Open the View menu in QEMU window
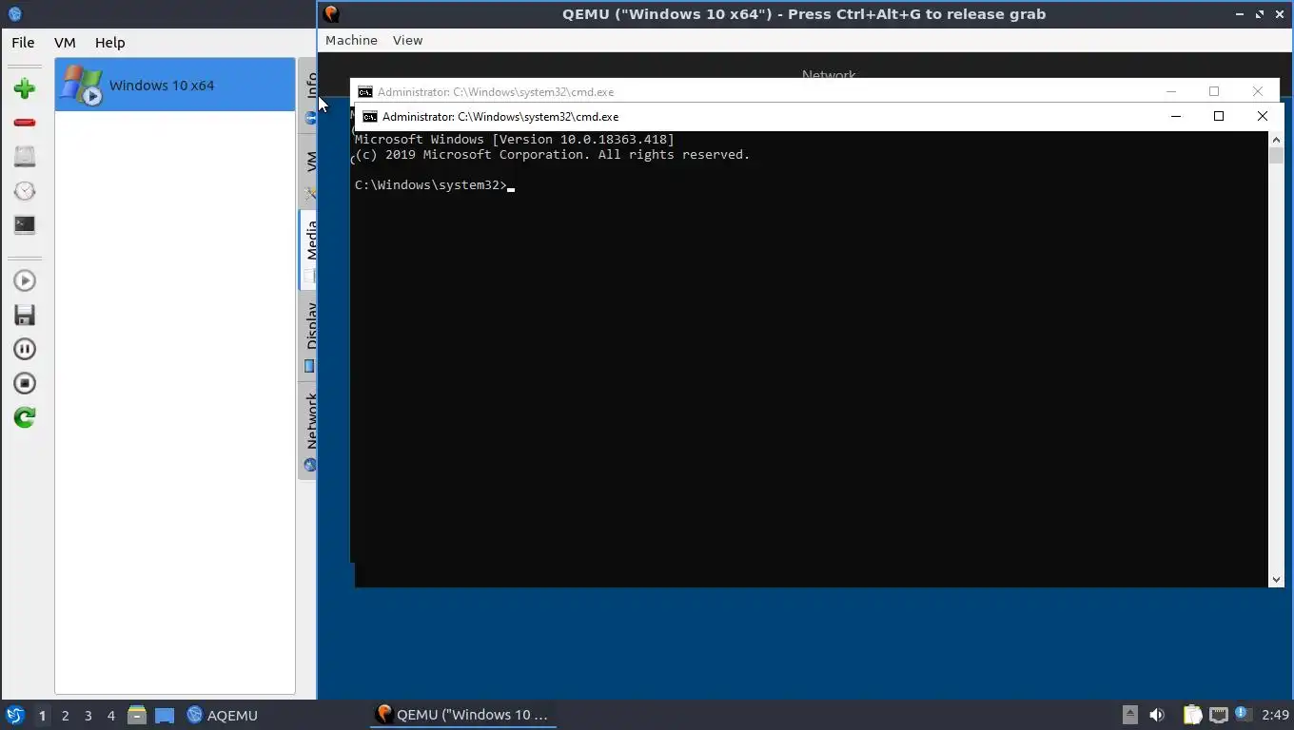This screenshot has height=730, width=1294. tap(407, 40)
